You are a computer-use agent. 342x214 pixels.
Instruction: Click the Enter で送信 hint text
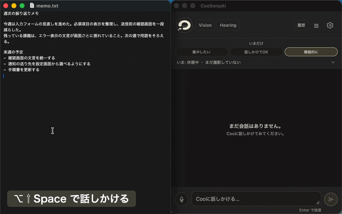tap(310, 210)
